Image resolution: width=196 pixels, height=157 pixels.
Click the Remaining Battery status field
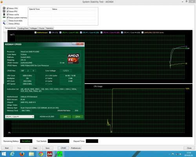(x=26, y=141)
